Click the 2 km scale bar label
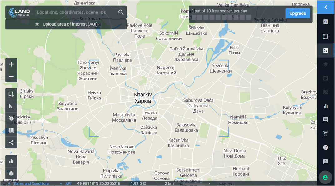The height and width of the screenshot is (186, 335). (169, 183)
